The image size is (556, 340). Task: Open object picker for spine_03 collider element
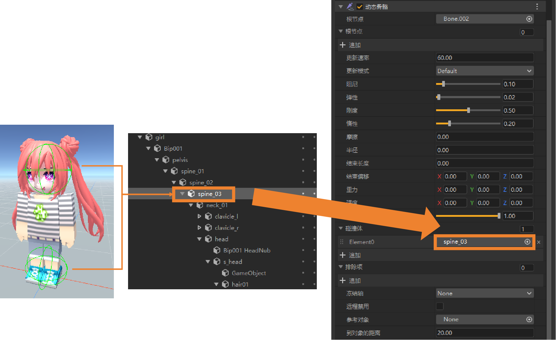pos(527,242)
